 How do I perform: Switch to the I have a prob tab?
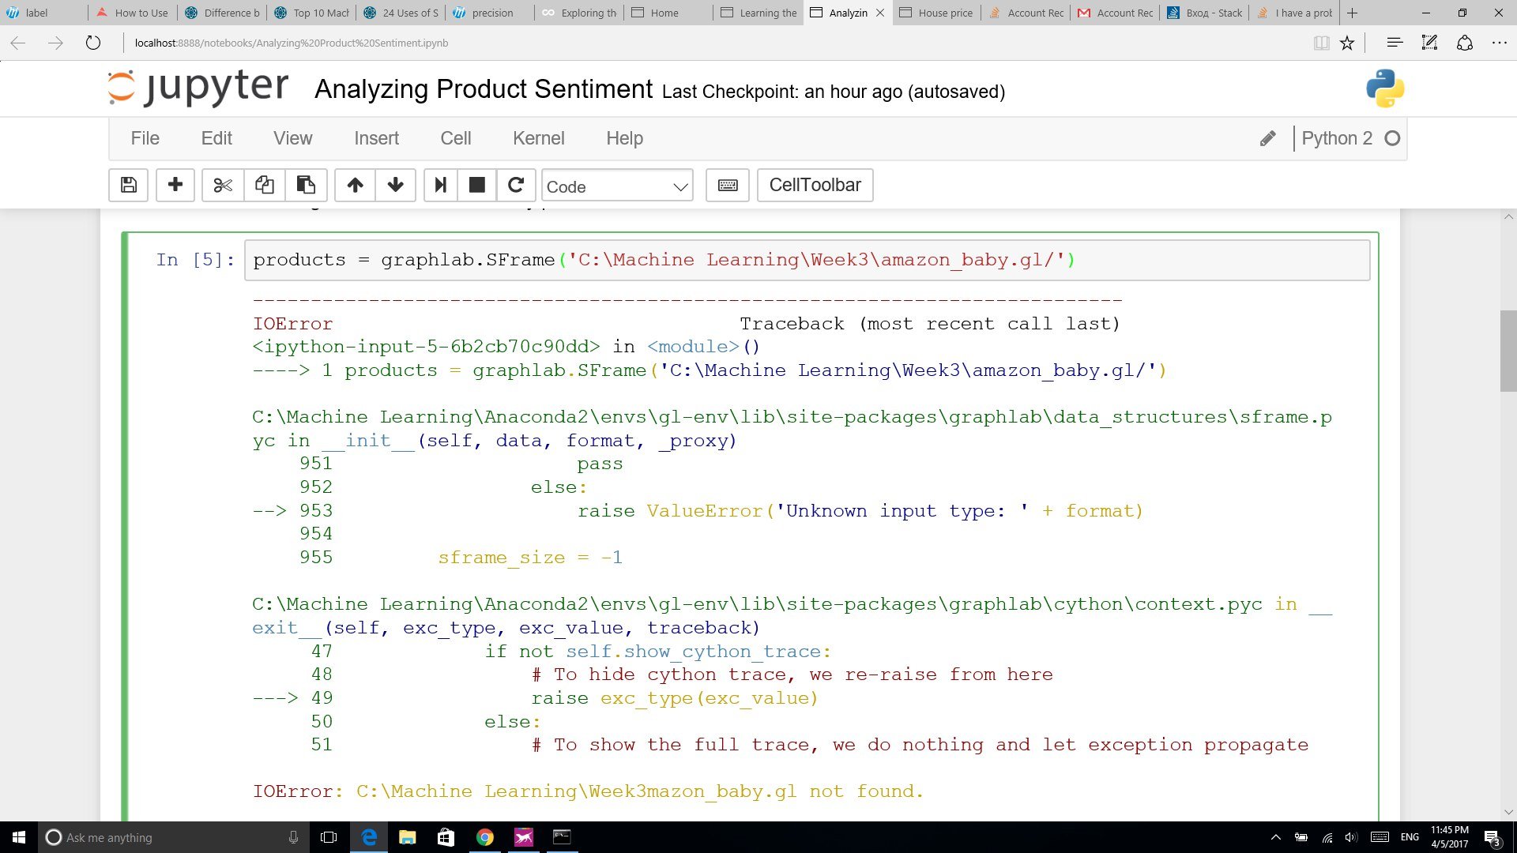click(x=1295, y=13)
